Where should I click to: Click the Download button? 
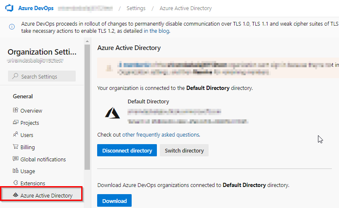[x=114, y=201]
